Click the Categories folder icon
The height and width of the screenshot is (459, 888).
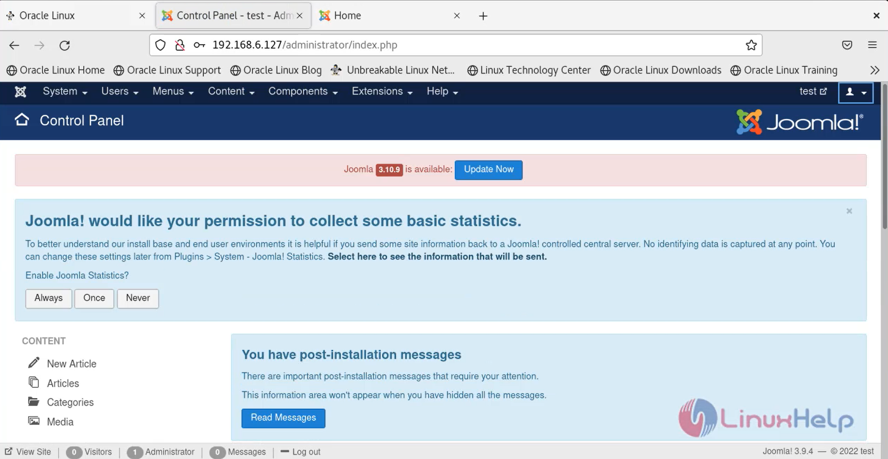click(x=33, y=401)
